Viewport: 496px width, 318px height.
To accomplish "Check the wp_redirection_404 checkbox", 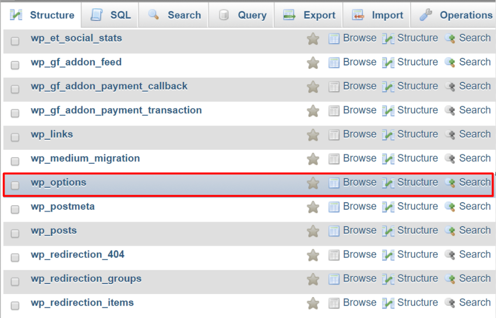I will point(15,257).
